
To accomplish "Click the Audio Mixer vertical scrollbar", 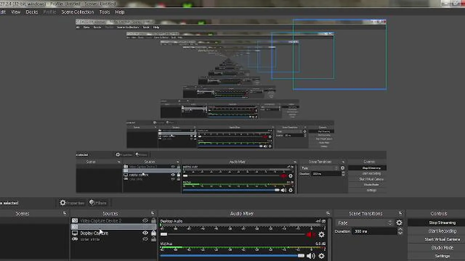I will [x=329, y=239].
